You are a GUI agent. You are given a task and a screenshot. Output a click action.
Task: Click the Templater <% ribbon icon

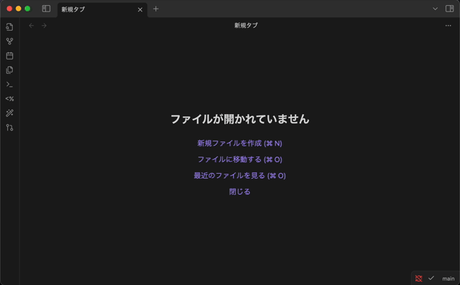(x=9, y=99)
